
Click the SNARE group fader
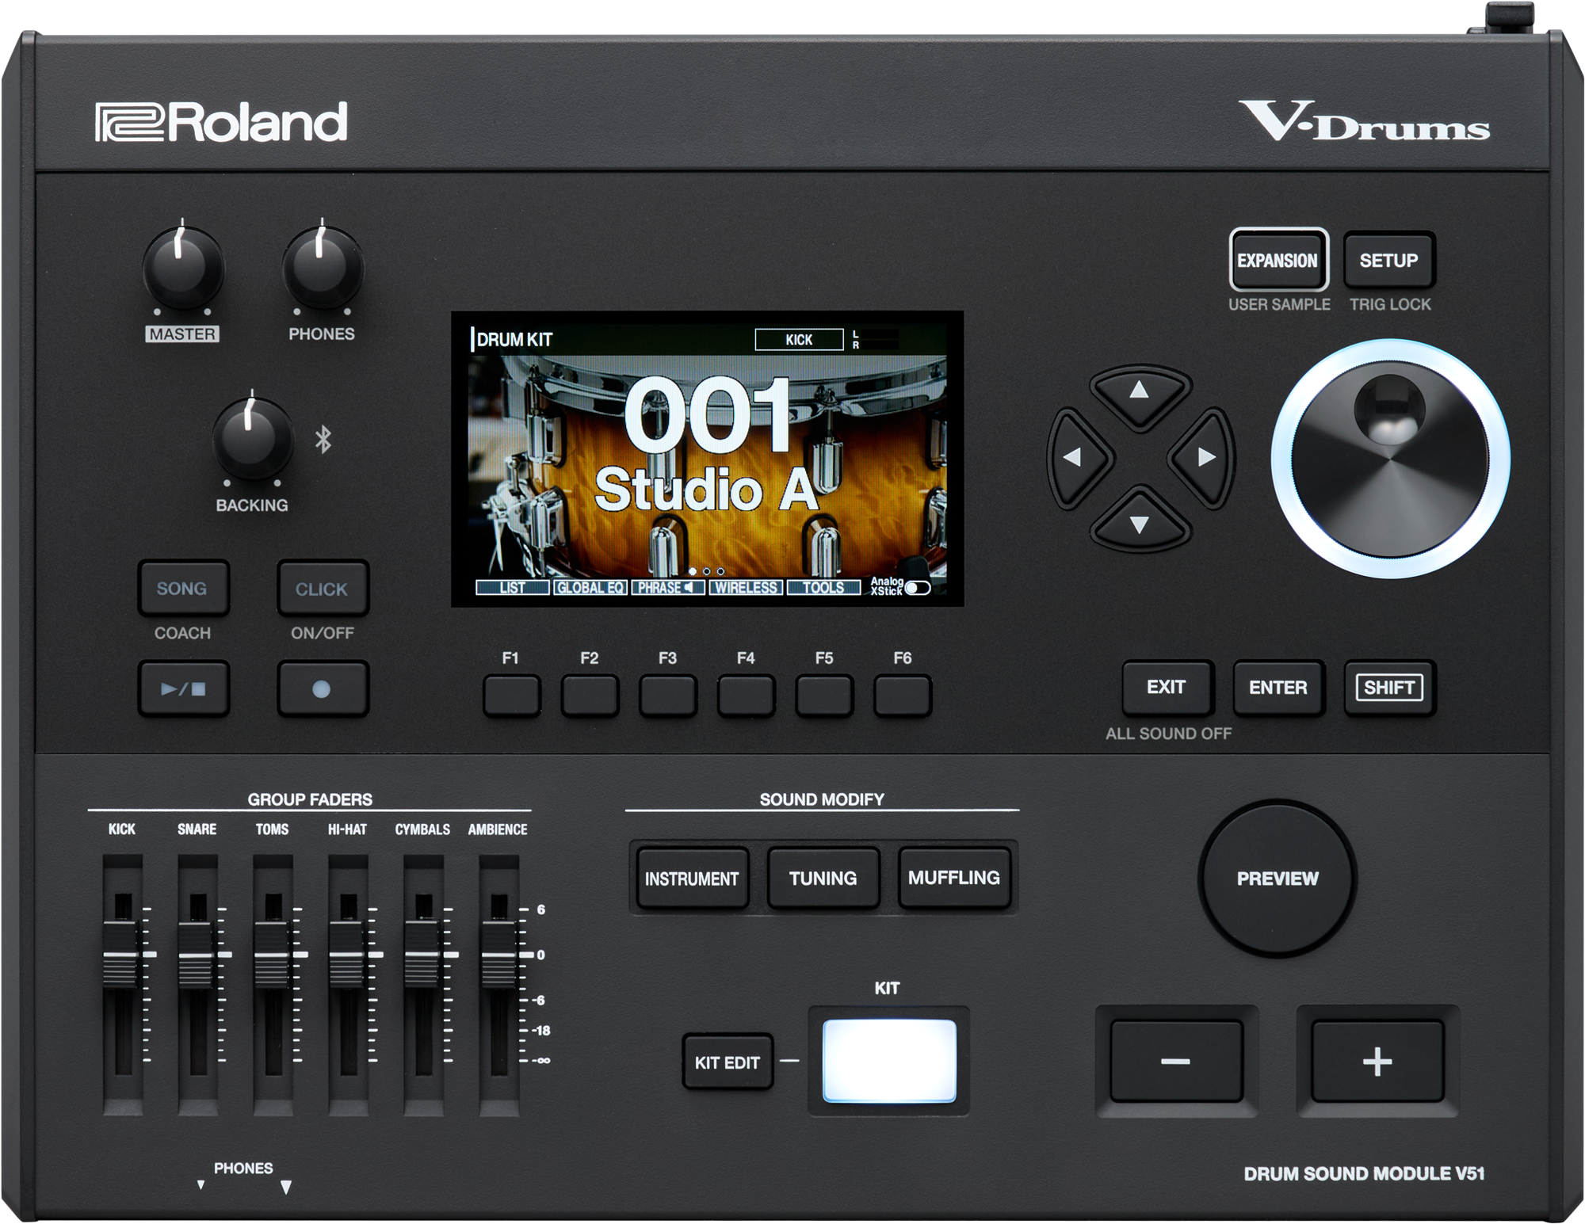pyautogui.click(x=197, y=955)
